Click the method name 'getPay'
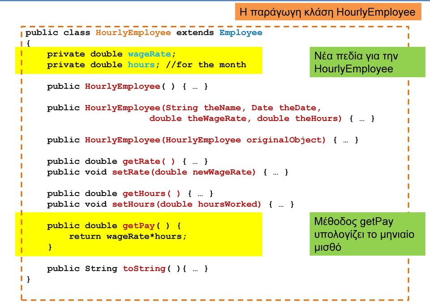The image size is (430, 302). [x=138, y=226]
